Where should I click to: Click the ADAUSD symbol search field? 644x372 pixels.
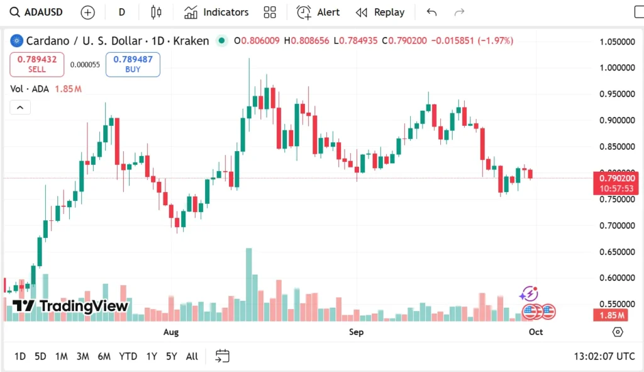[36, 12]
